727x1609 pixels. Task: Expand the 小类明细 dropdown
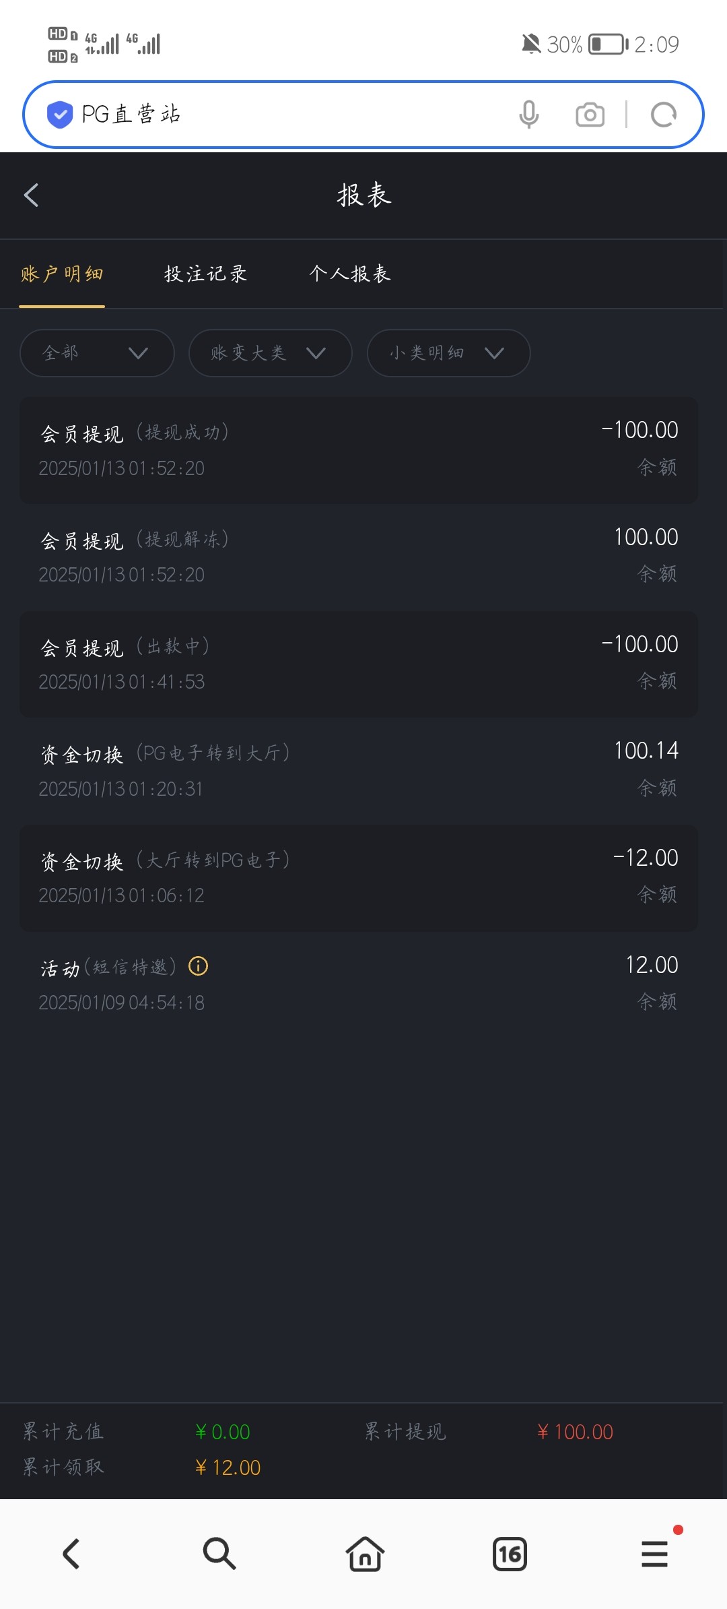[448, 353]
